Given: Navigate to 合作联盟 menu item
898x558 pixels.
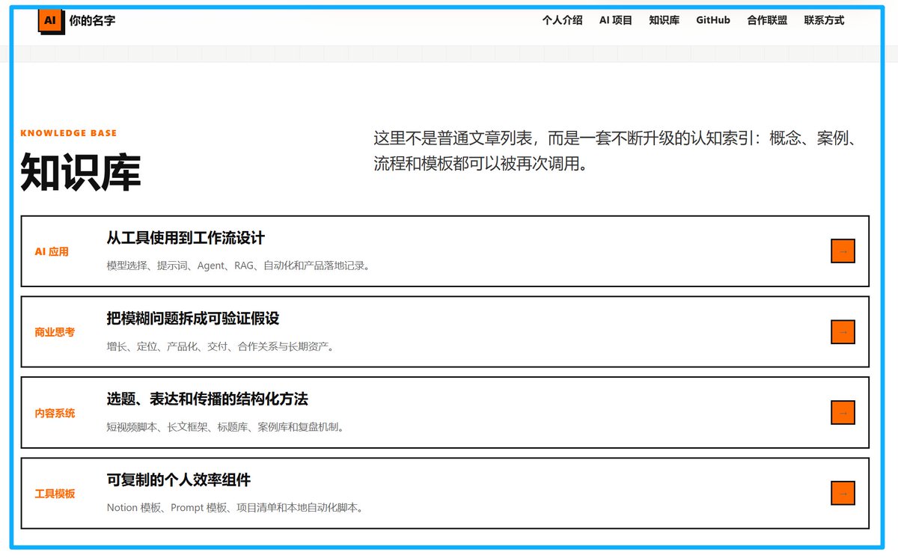Looking at the screenshot, I should (x=767, y=20).
